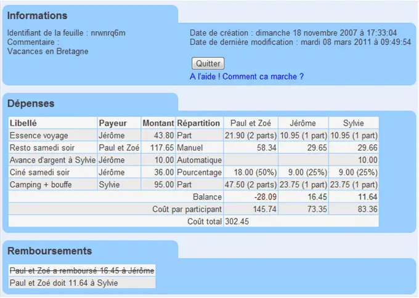The image size is (419, 298).
Task: Click the 'Date de dernière modification' line
Action: coord(300,42)
